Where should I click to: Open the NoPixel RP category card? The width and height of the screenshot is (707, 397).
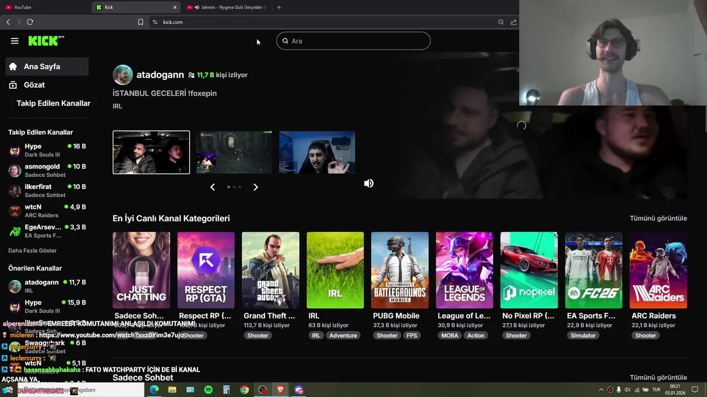pyautogui.click(x=529, y=270)
